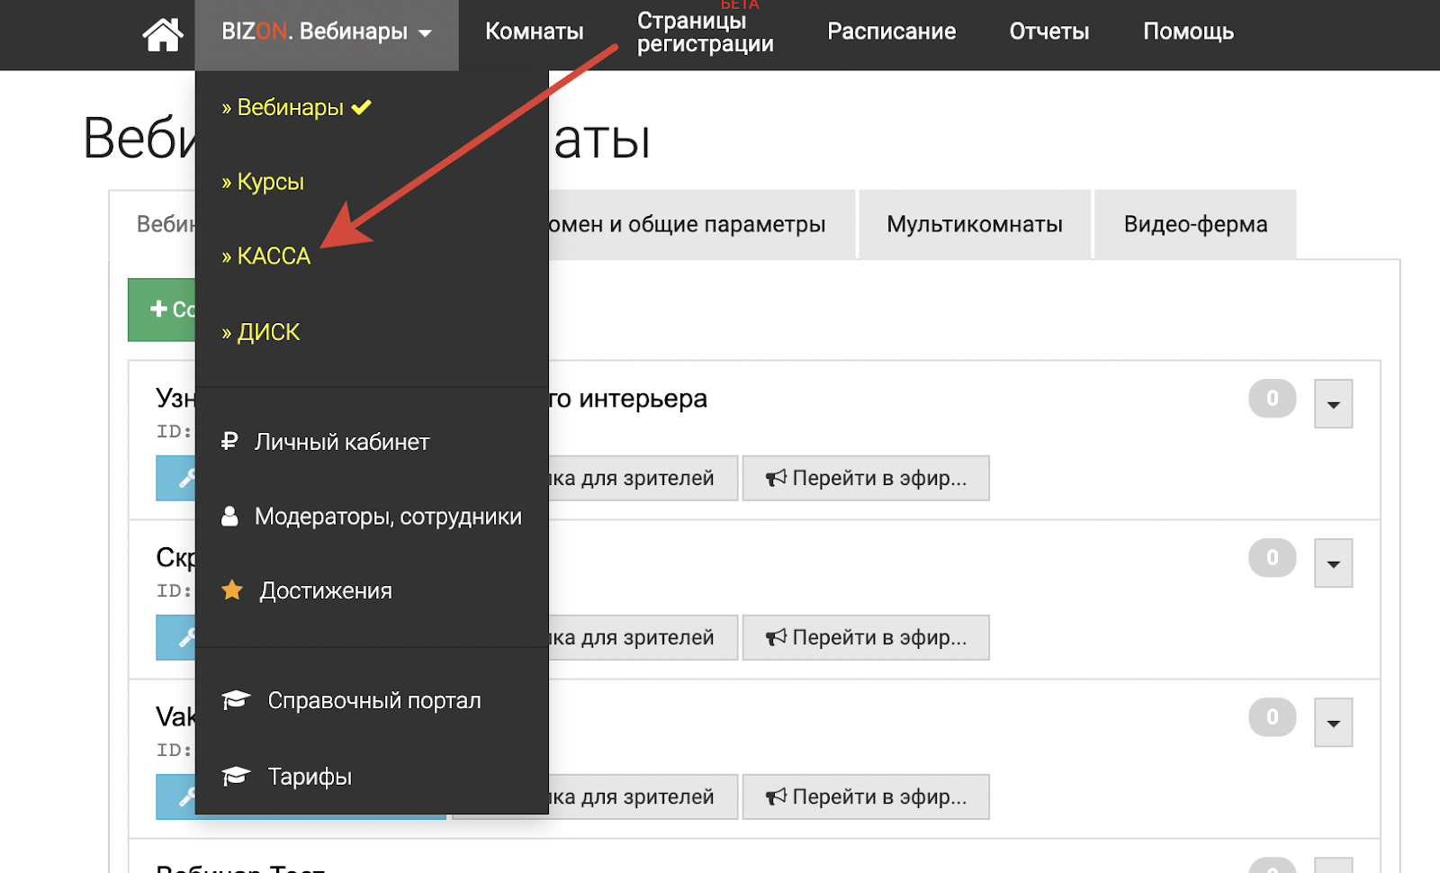Click the home icon in navbar

tap(163, 34)
